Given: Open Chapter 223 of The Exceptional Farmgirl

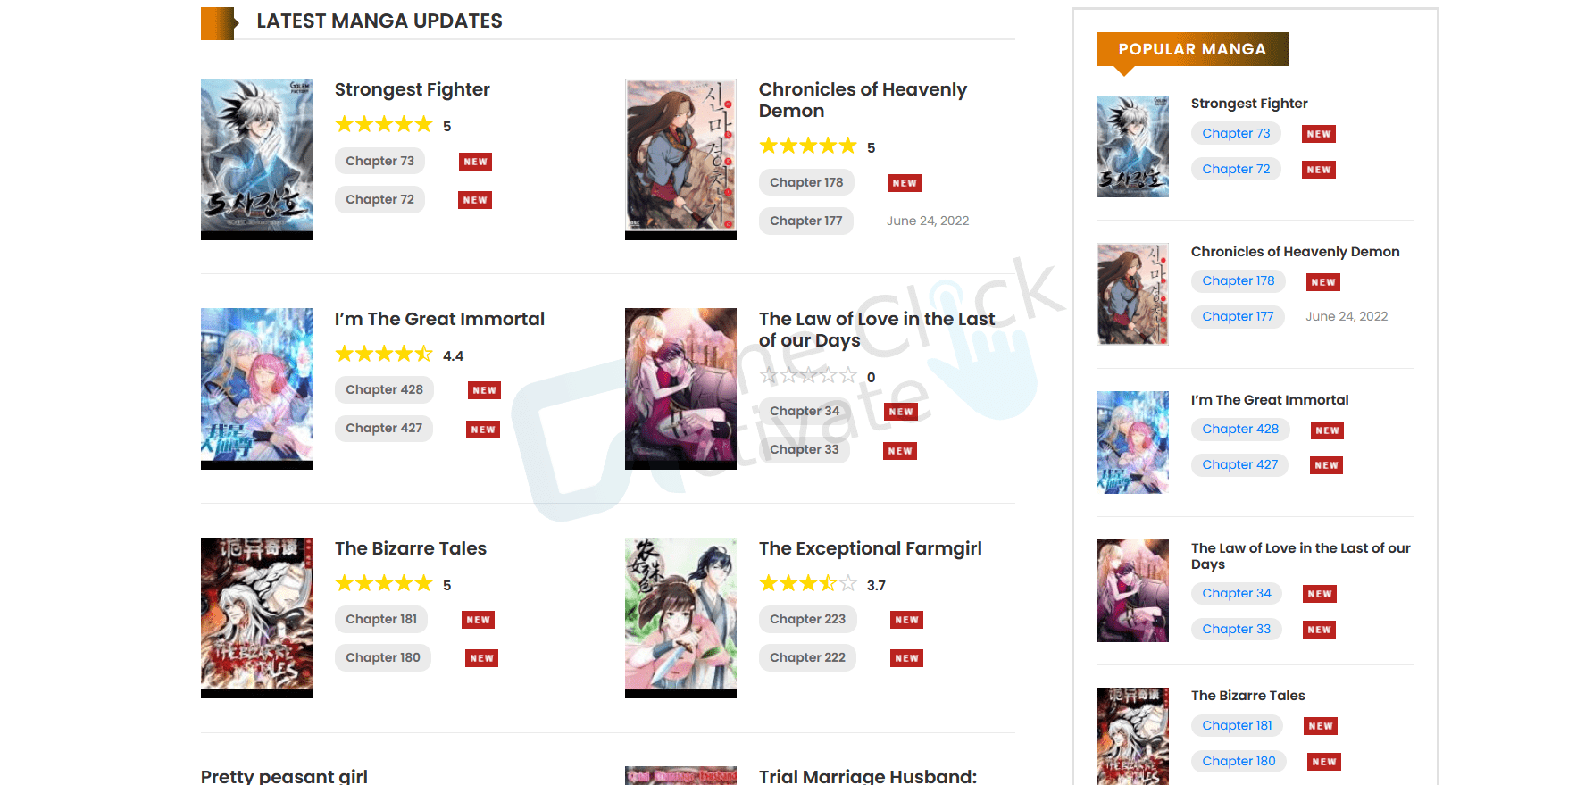Looking at the screenshot, I should click(808, 619).
